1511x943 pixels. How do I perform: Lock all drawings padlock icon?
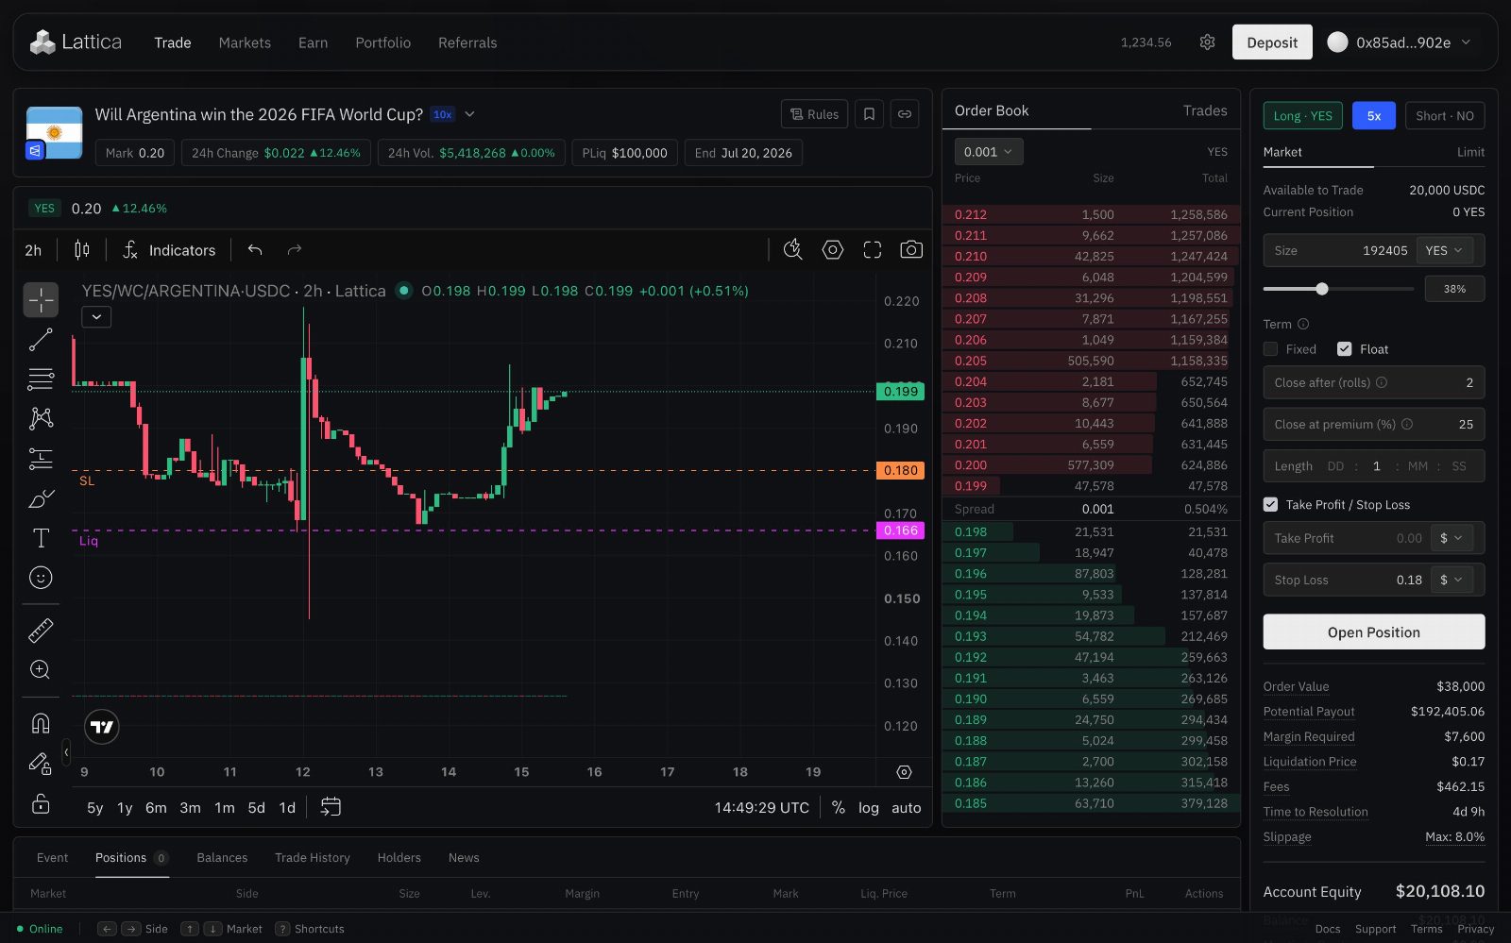click(41, 803)
